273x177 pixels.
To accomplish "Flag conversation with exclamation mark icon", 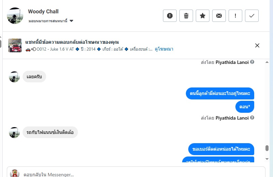I will (235, 16).
